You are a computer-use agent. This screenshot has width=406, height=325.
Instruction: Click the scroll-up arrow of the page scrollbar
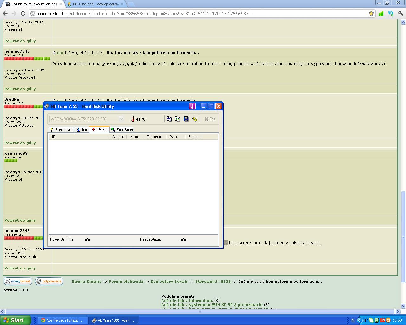coord(403,22)
